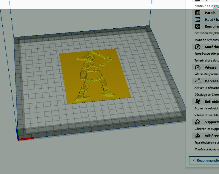Click the Motif de remplissage setting
219x174 pixels.
pyautogui.click(x=207, y=40)
